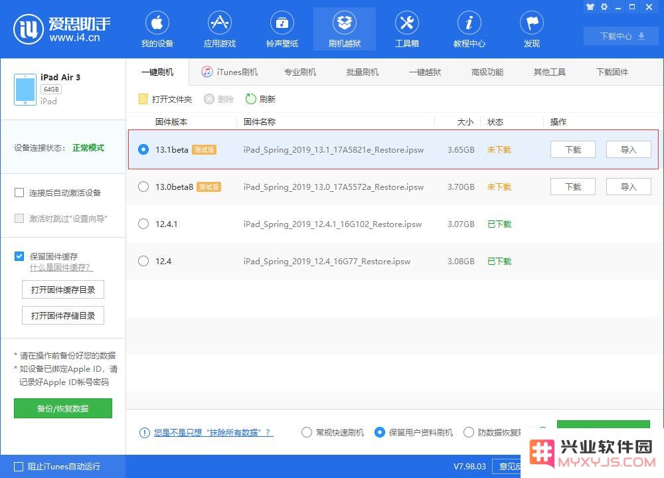Select the 13.0beta8 firmware radio button
Screen dimensions: 664x478
(x=143, y=187)
